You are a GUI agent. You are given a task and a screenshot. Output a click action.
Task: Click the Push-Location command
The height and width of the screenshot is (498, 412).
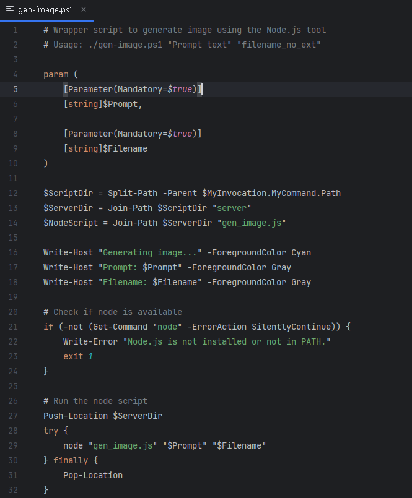(x=76, y=416)
